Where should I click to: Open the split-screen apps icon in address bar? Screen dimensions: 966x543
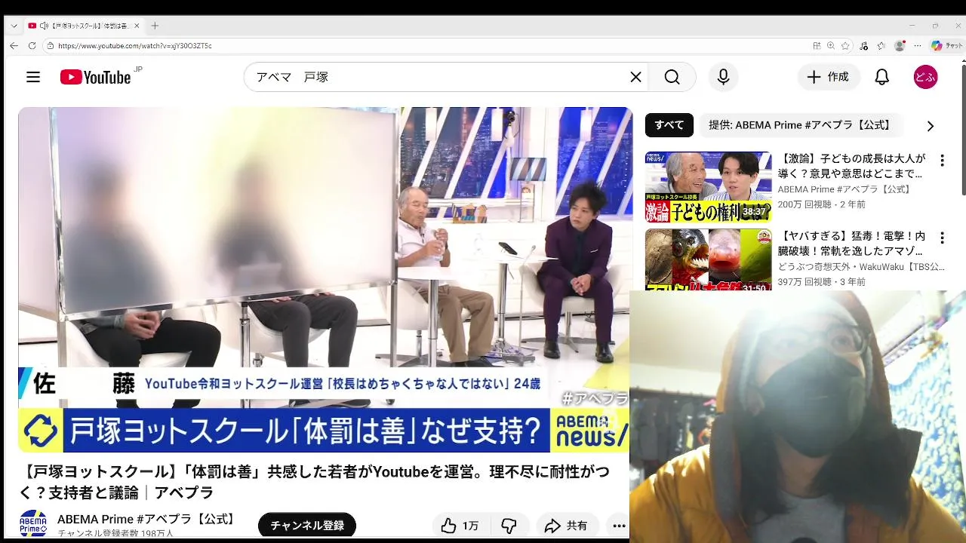point(817,46)
